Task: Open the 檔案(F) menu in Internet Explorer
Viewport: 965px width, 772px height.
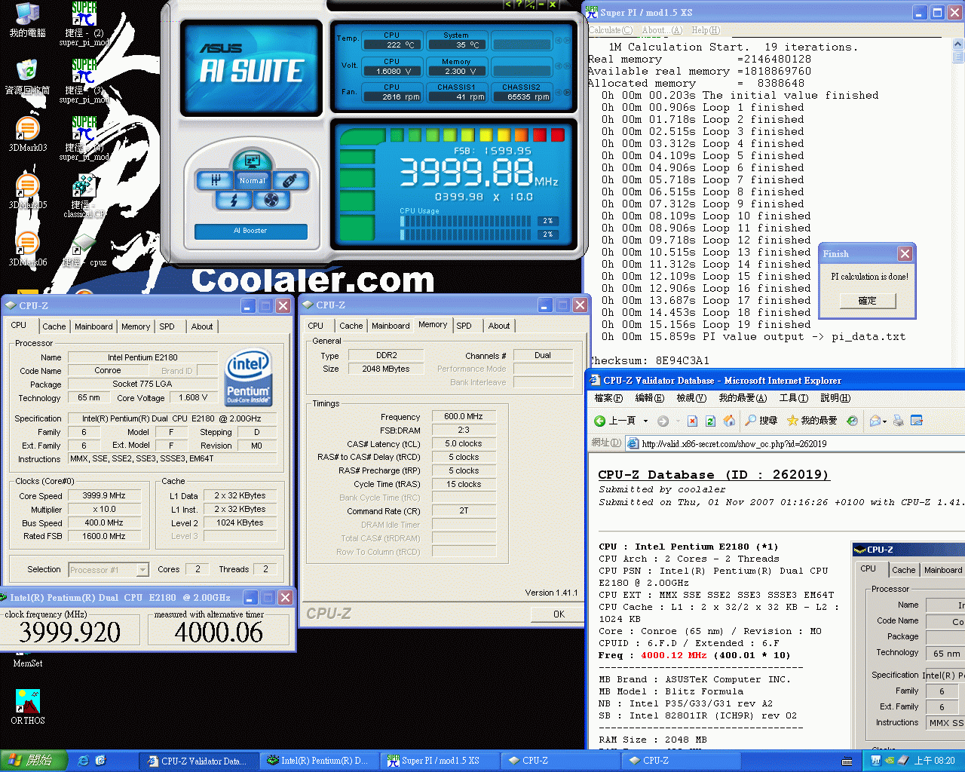Action: point(608,398)
